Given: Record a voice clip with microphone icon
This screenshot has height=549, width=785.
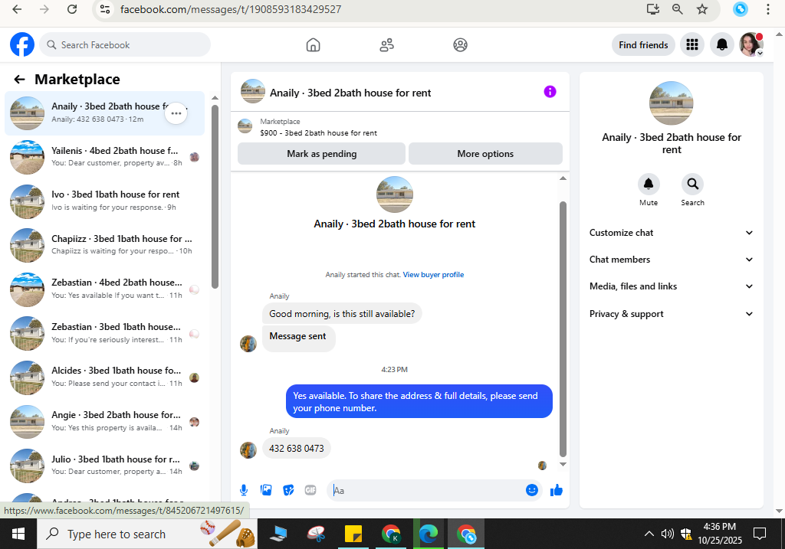Looking at the screenshot, I should coord(244,491).
